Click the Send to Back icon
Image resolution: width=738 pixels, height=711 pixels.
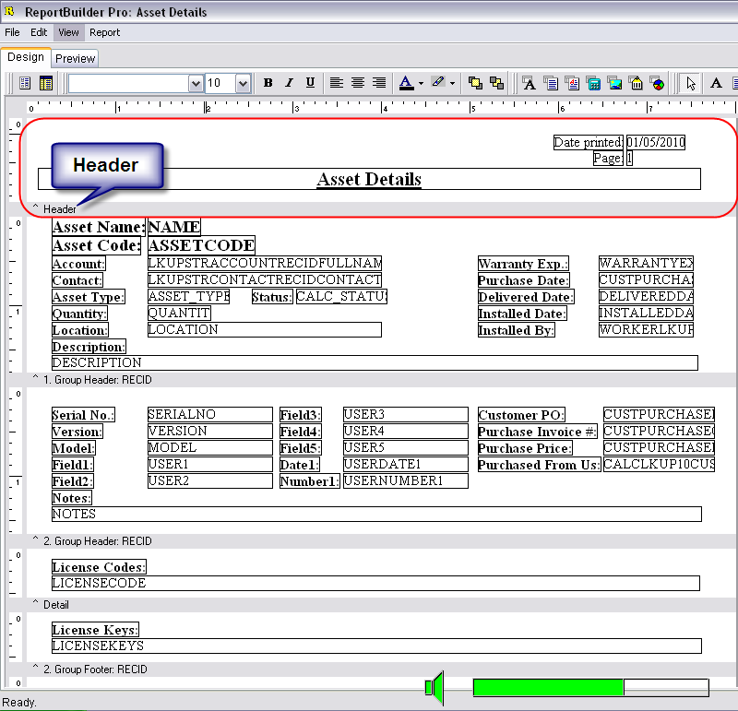[497, 83]
